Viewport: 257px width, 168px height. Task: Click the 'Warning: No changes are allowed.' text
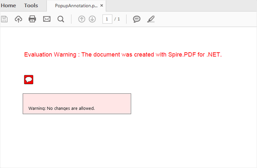tap(61, 108)
